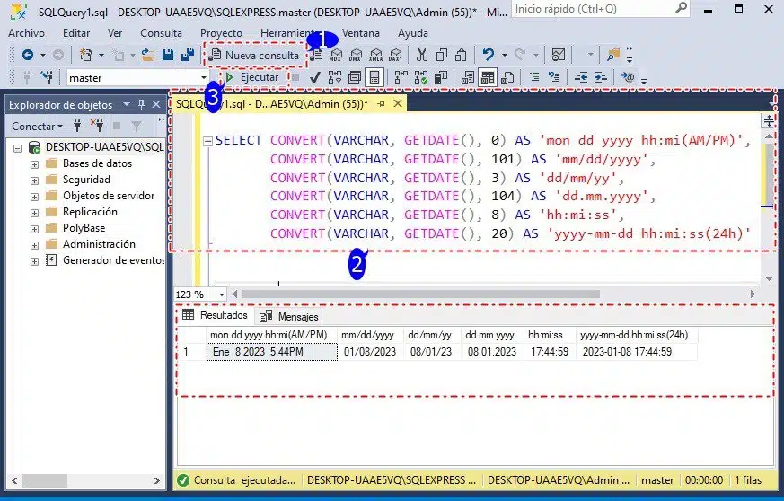This screenshot has width=784, height=501.
Task: Connect Object Explorer via plug icon
Action: pos(77,127)
